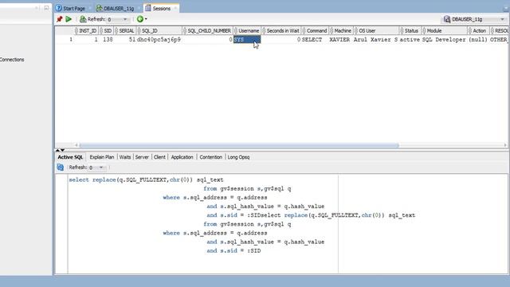Minimize the left Connections panel
510x287 pixels.
click(46, 8)
